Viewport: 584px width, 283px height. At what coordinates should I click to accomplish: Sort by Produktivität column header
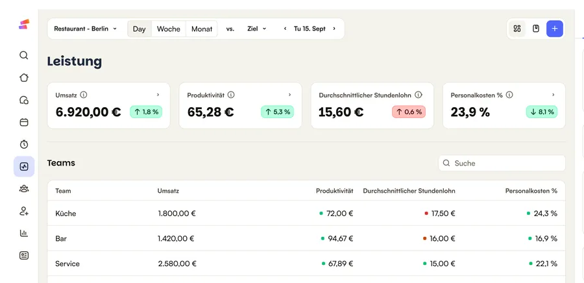click(x=334, y=191)
